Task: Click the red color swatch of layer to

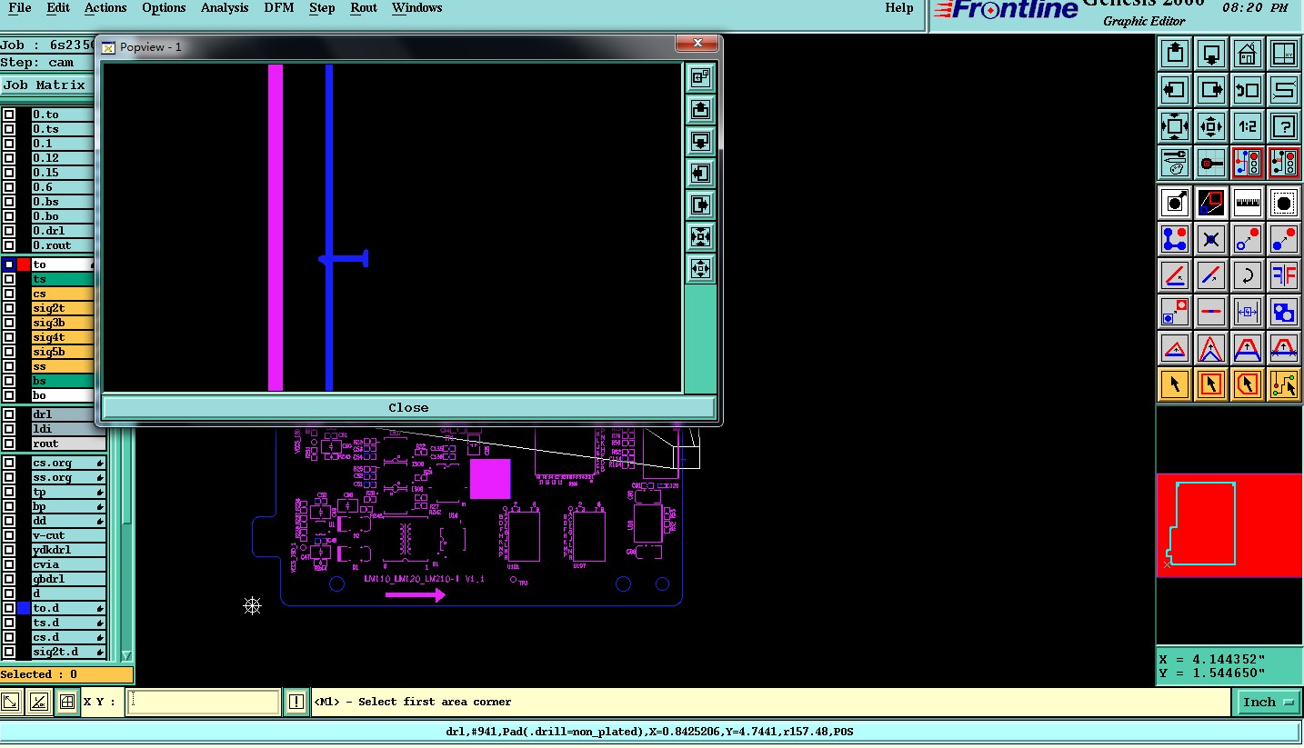Action: click(24, 264)
